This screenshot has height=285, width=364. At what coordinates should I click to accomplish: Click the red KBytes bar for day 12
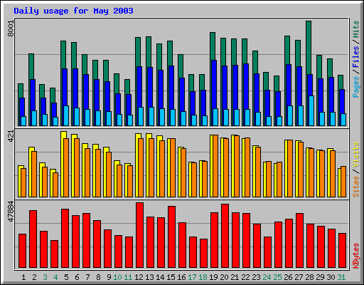coord(139,235)
